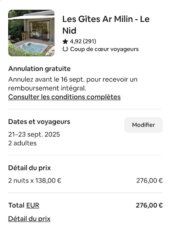Click the 21–23 sept. 2025 dates
Viewport: 169px width, 230px height.
tap(34, 134)
